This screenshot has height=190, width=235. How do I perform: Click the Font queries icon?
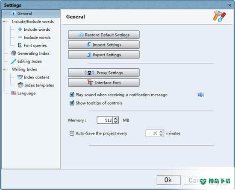[x=20, y=45]
